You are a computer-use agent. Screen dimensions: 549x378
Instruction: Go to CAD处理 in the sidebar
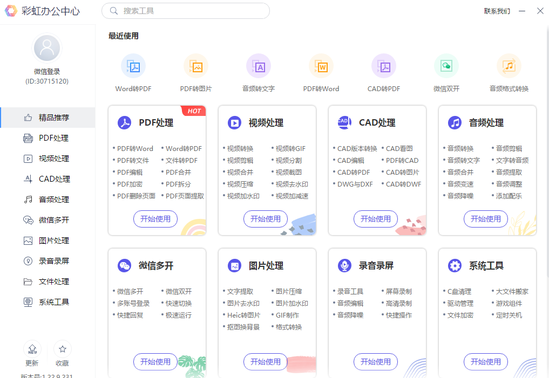coord(48,179)
